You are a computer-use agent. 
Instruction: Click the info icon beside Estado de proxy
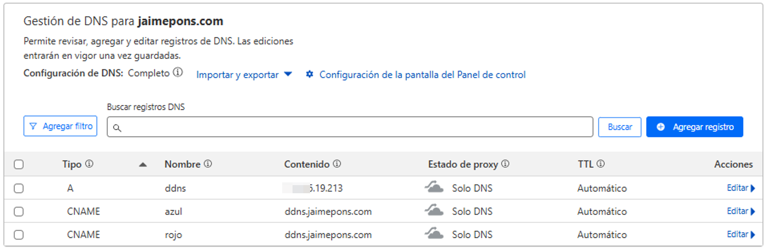click(505, 164)
